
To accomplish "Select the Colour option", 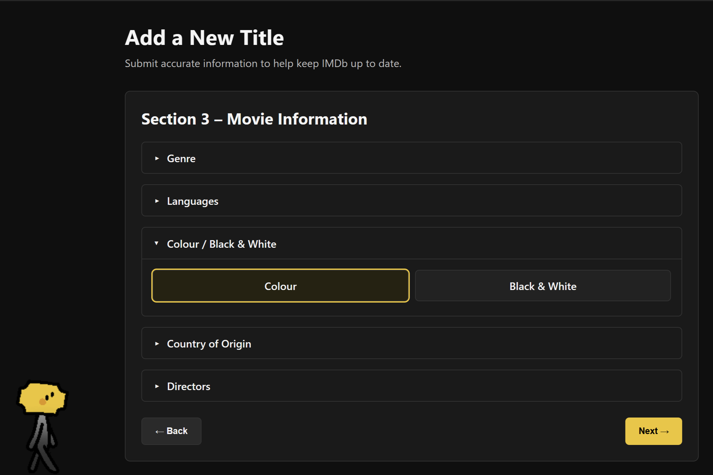I will [280, 286].
